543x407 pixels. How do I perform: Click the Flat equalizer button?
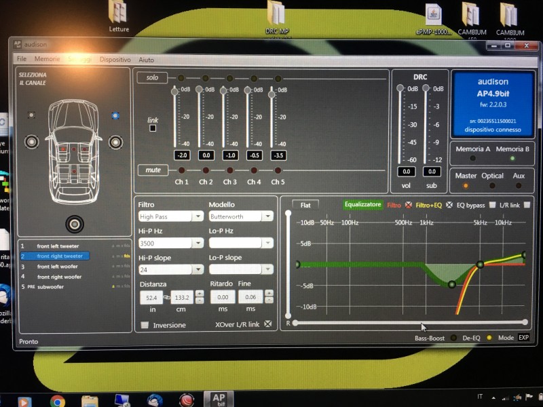click(x=305, y=206)
